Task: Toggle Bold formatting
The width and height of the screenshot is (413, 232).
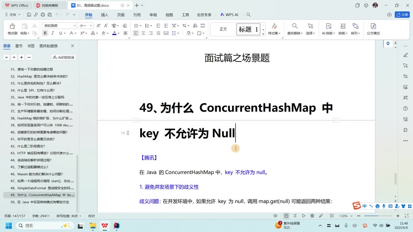Action: tap(45, 33)
